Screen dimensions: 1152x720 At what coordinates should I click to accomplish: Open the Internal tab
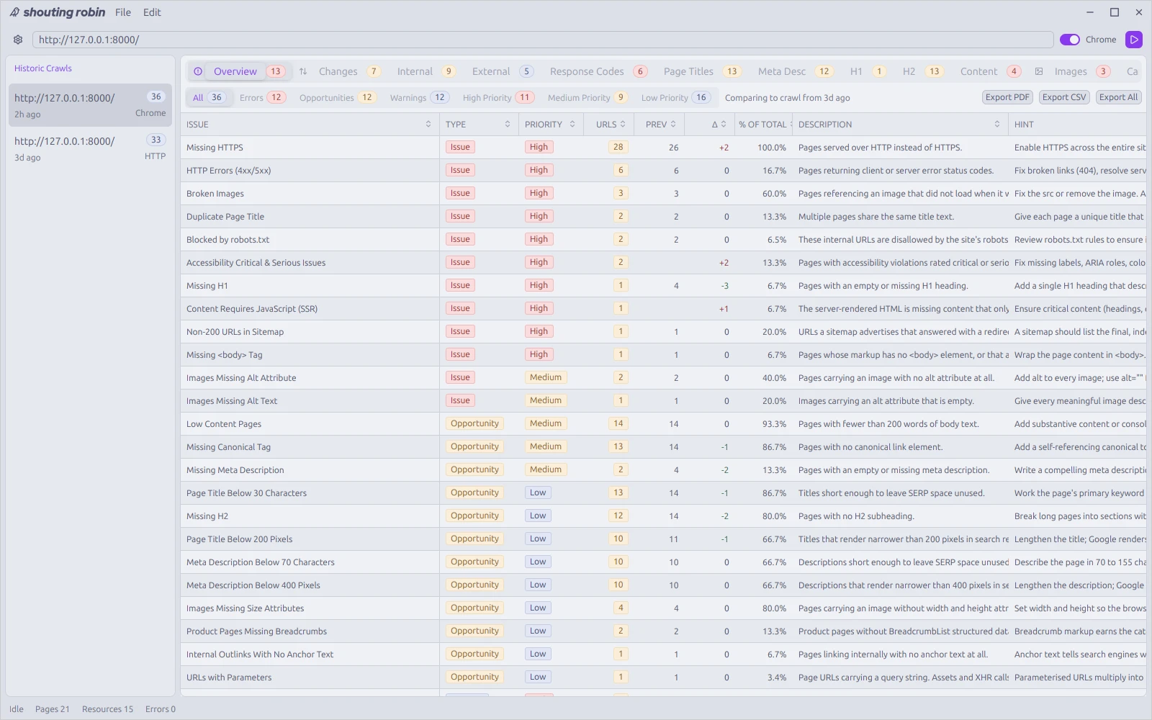[426, 71]
